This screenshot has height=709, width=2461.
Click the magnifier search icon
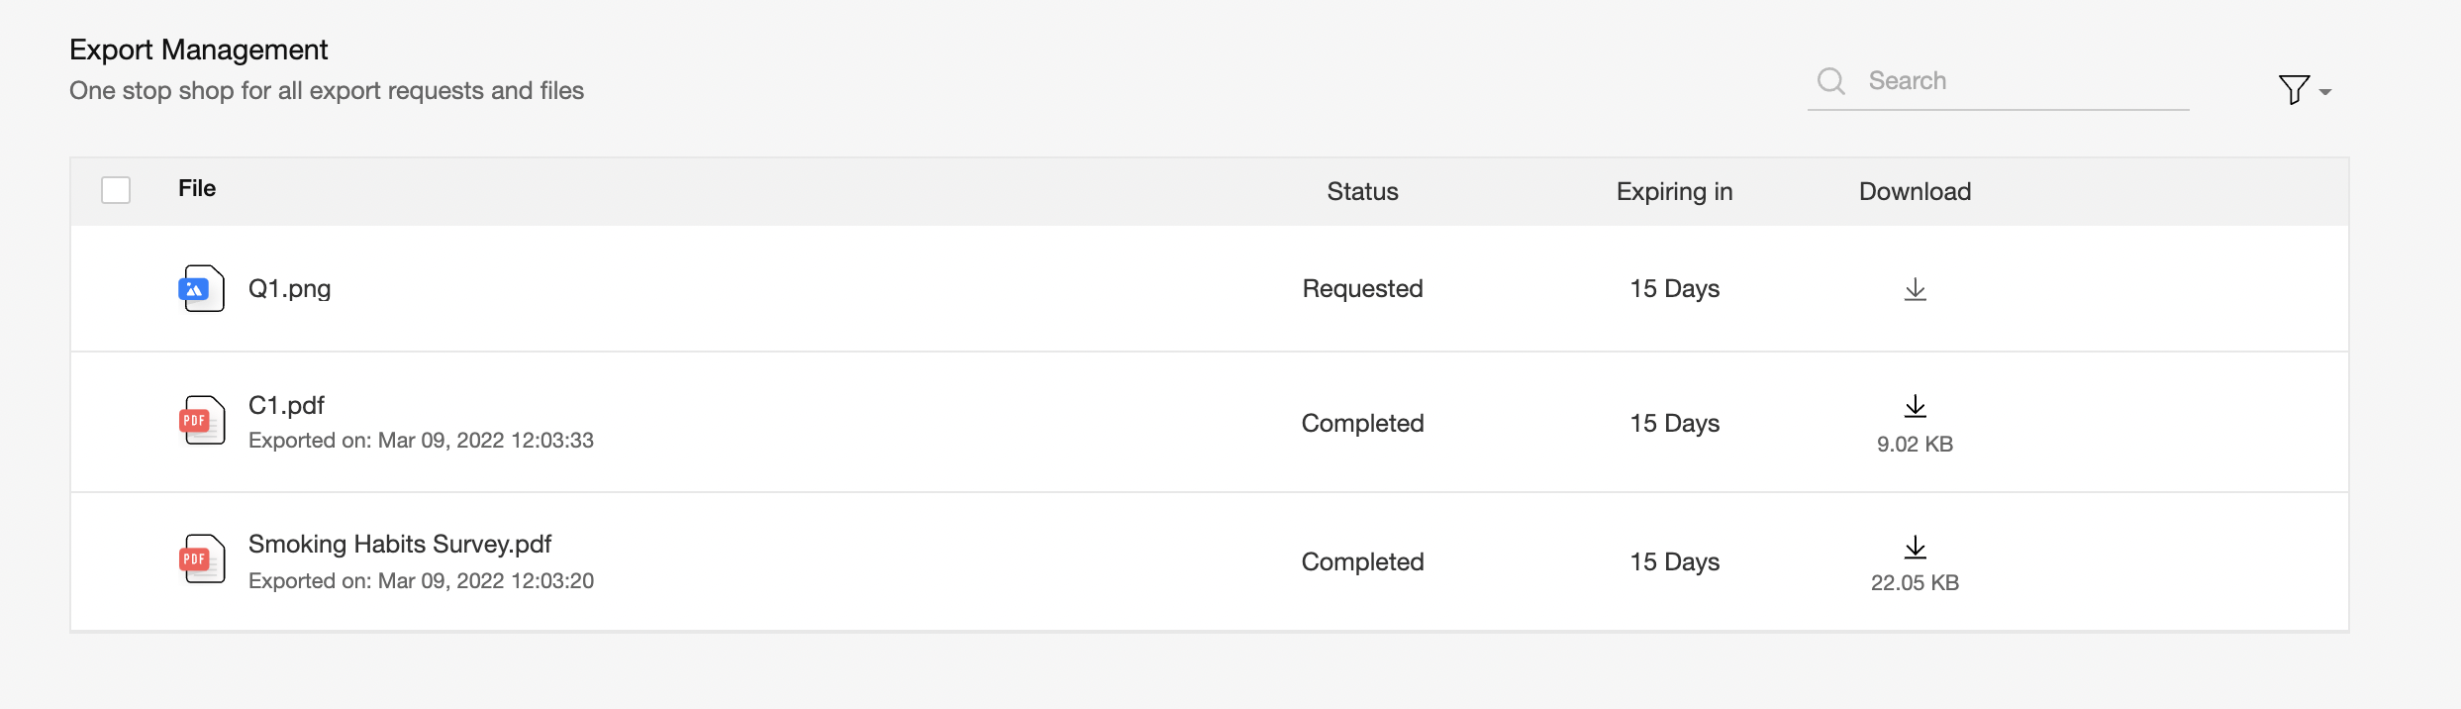(x=1831, y=81)
